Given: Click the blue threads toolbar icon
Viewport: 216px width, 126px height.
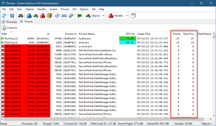Looking at the screenshot, I should [x=64, y=16].
